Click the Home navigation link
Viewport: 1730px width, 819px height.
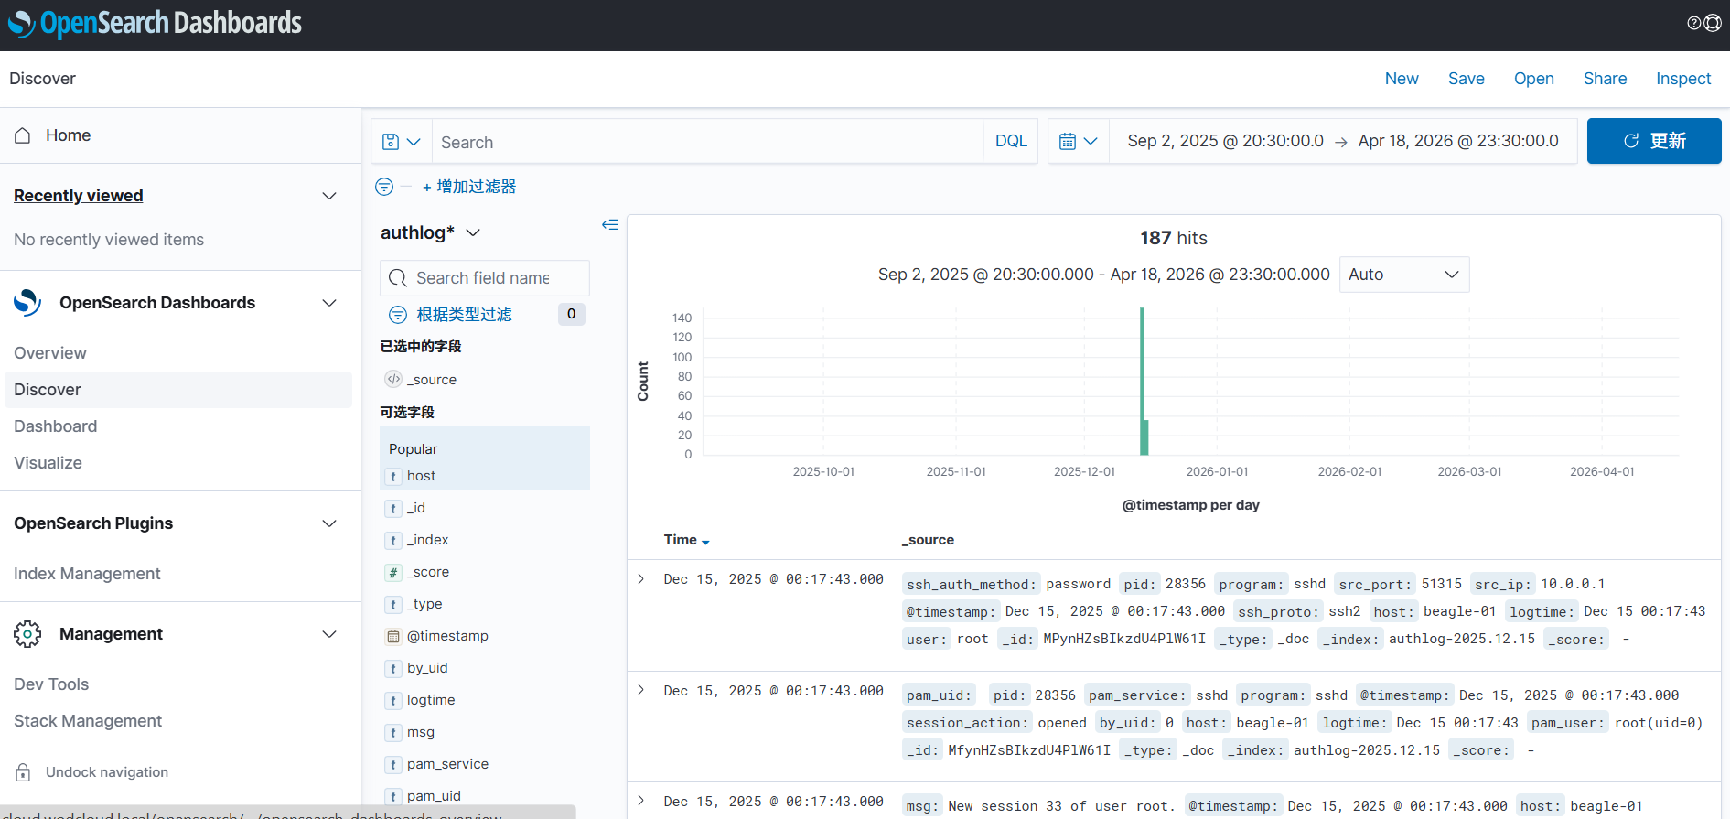(69, 135)
